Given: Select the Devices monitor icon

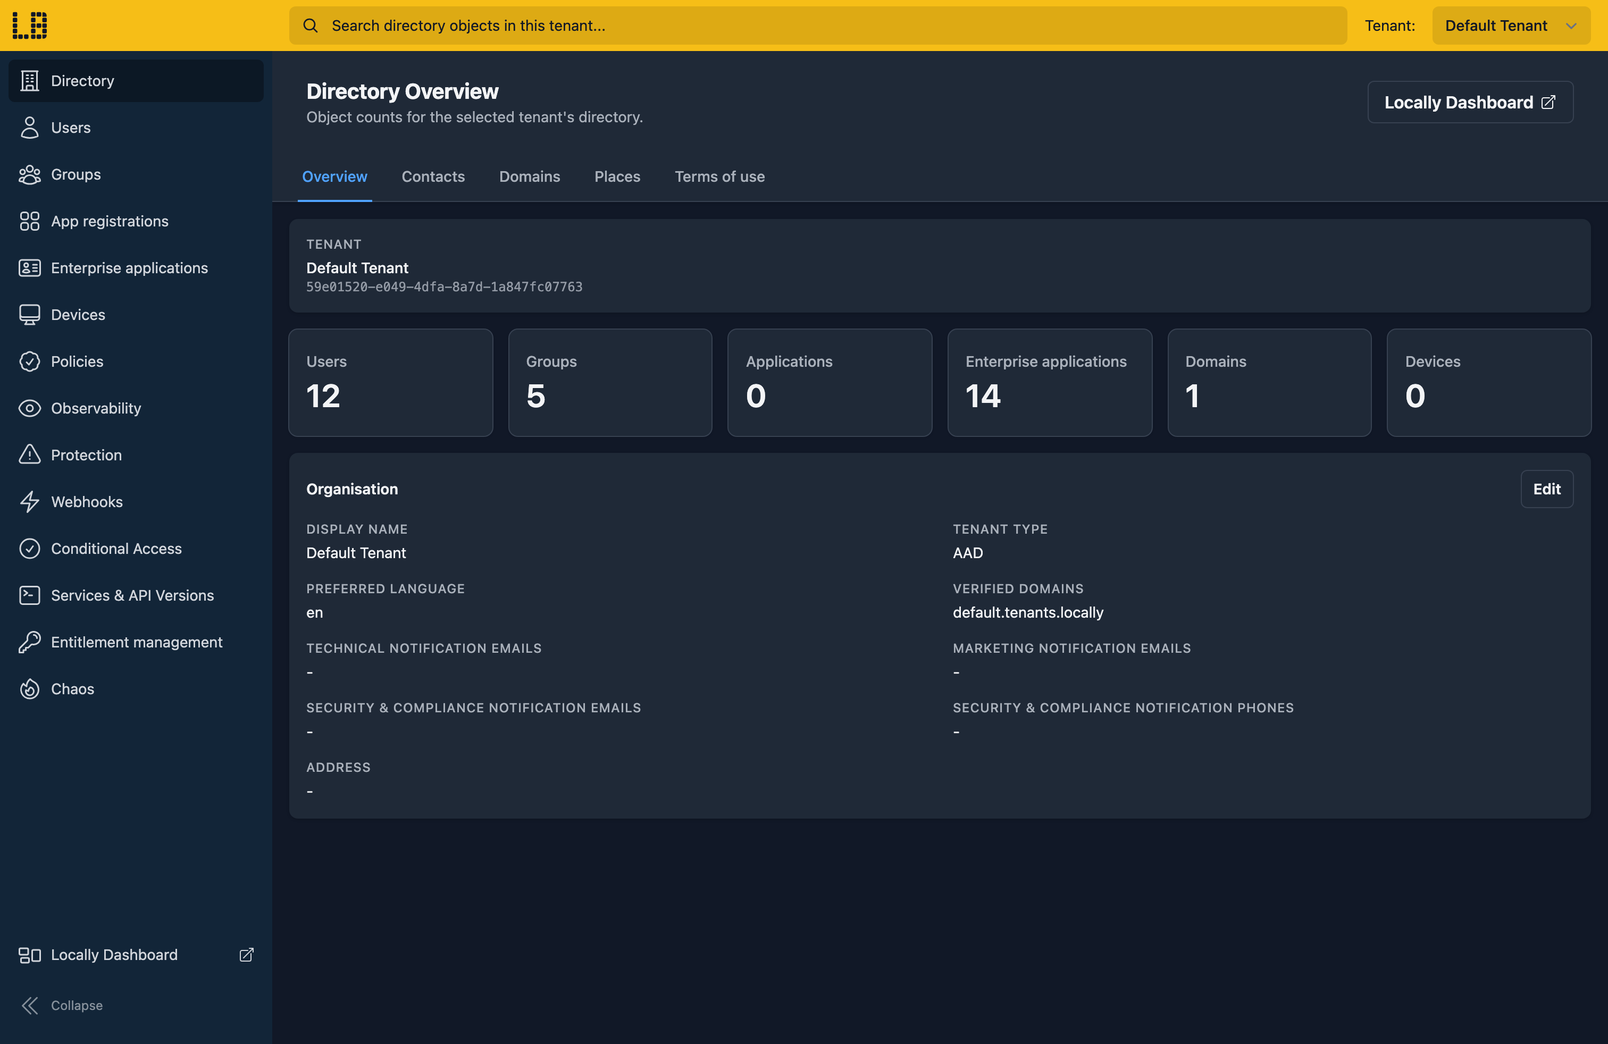Looking at the screenshot, I should pyautogui.click(x=30, y=315).
